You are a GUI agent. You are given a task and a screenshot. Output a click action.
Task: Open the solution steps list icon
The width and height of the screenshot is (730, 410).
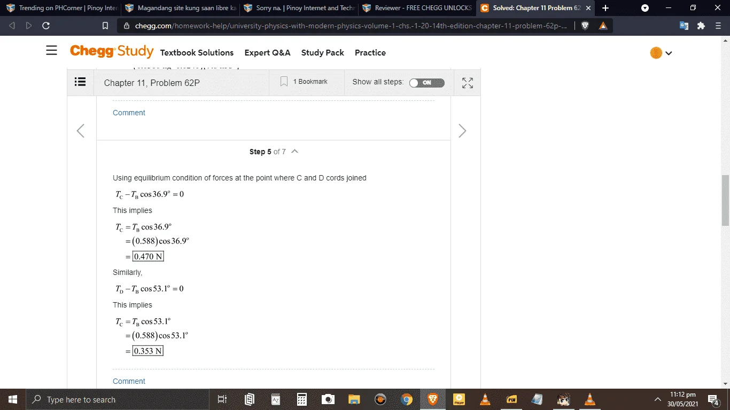[x=80, y=82]
